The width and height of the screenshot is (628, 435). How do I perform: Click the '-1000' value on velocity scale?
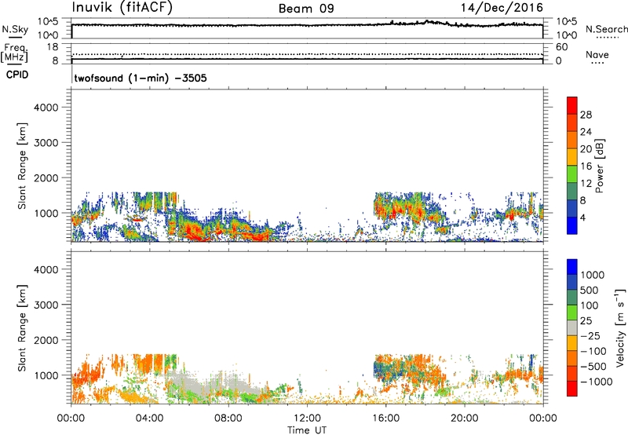coord(597,382)
